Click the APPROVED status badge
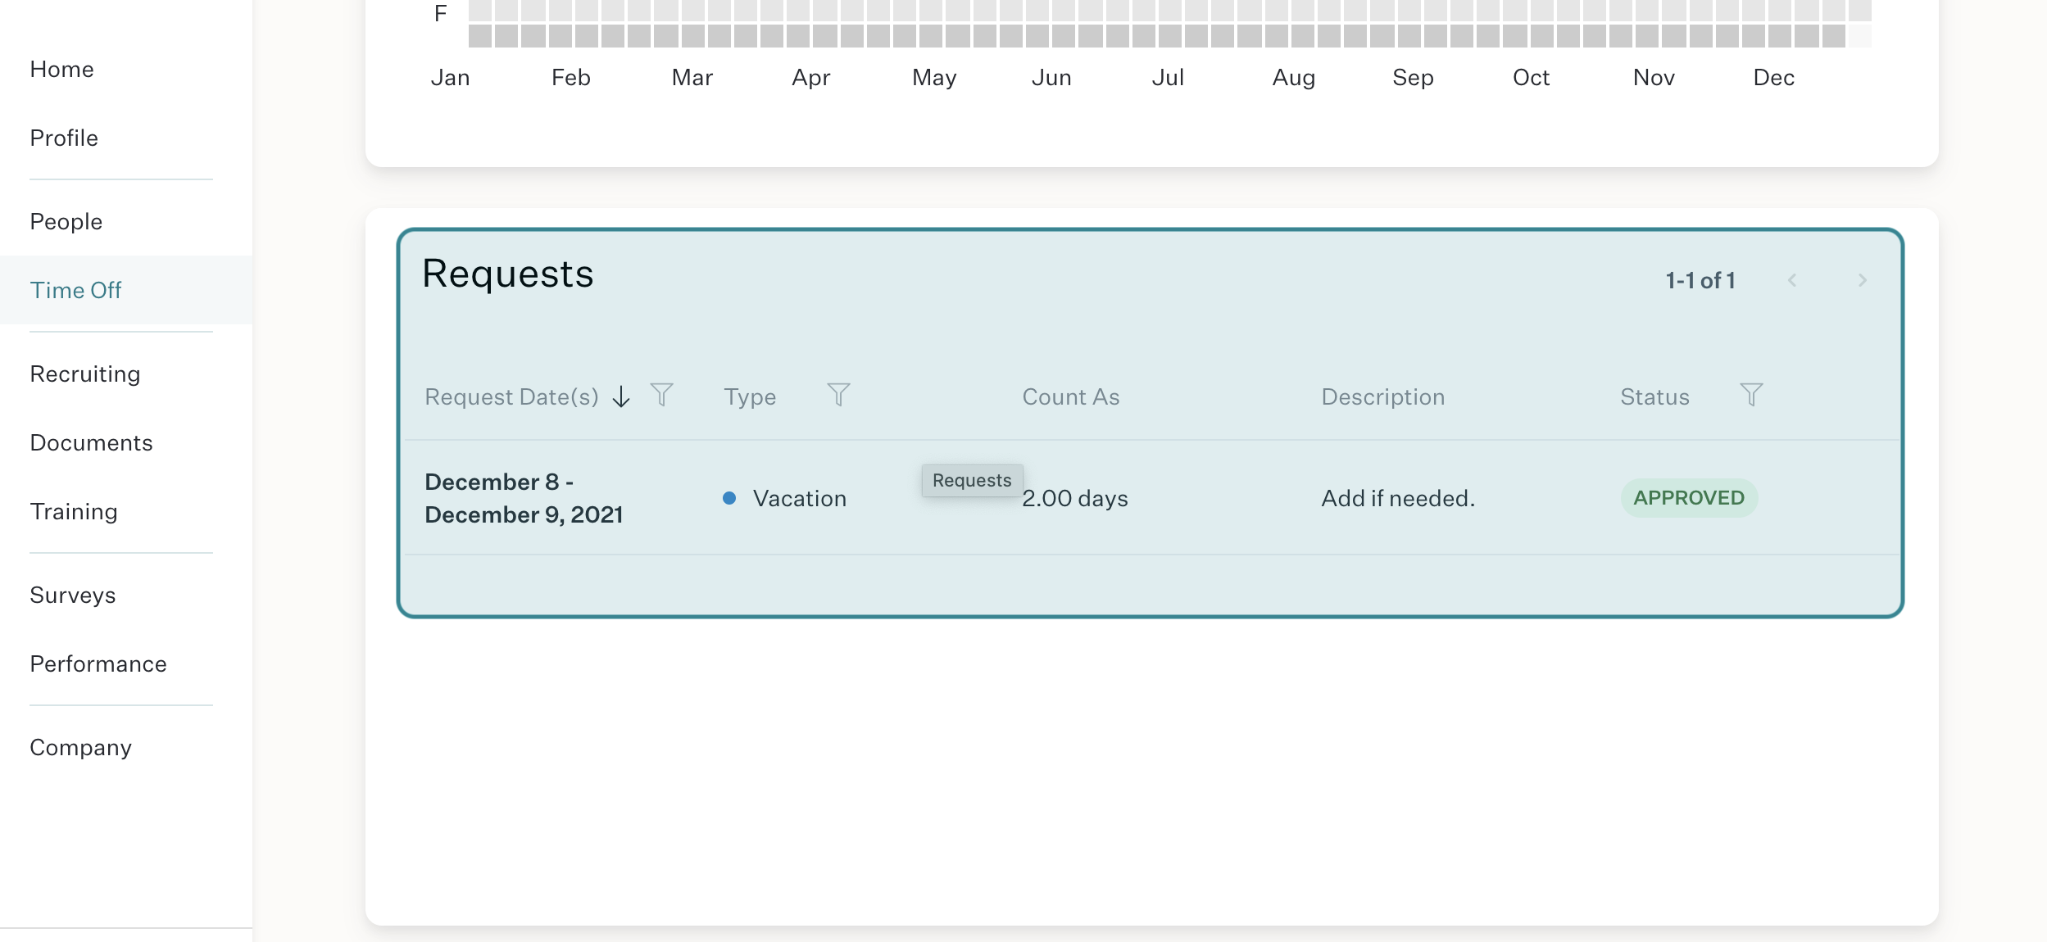The image size is (2047, 942). (1689, 498)
